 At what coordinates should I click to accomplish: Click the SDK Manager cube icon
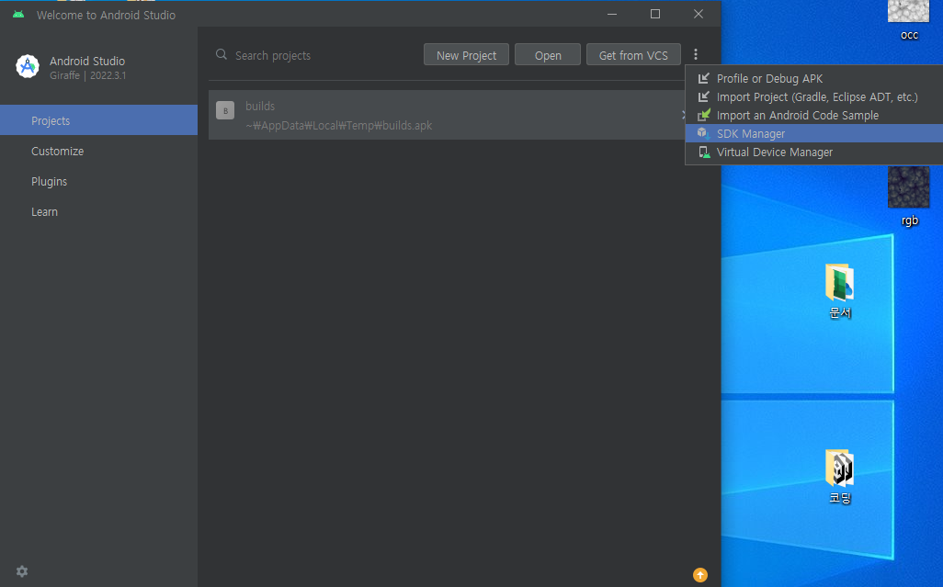pos(703,133)
